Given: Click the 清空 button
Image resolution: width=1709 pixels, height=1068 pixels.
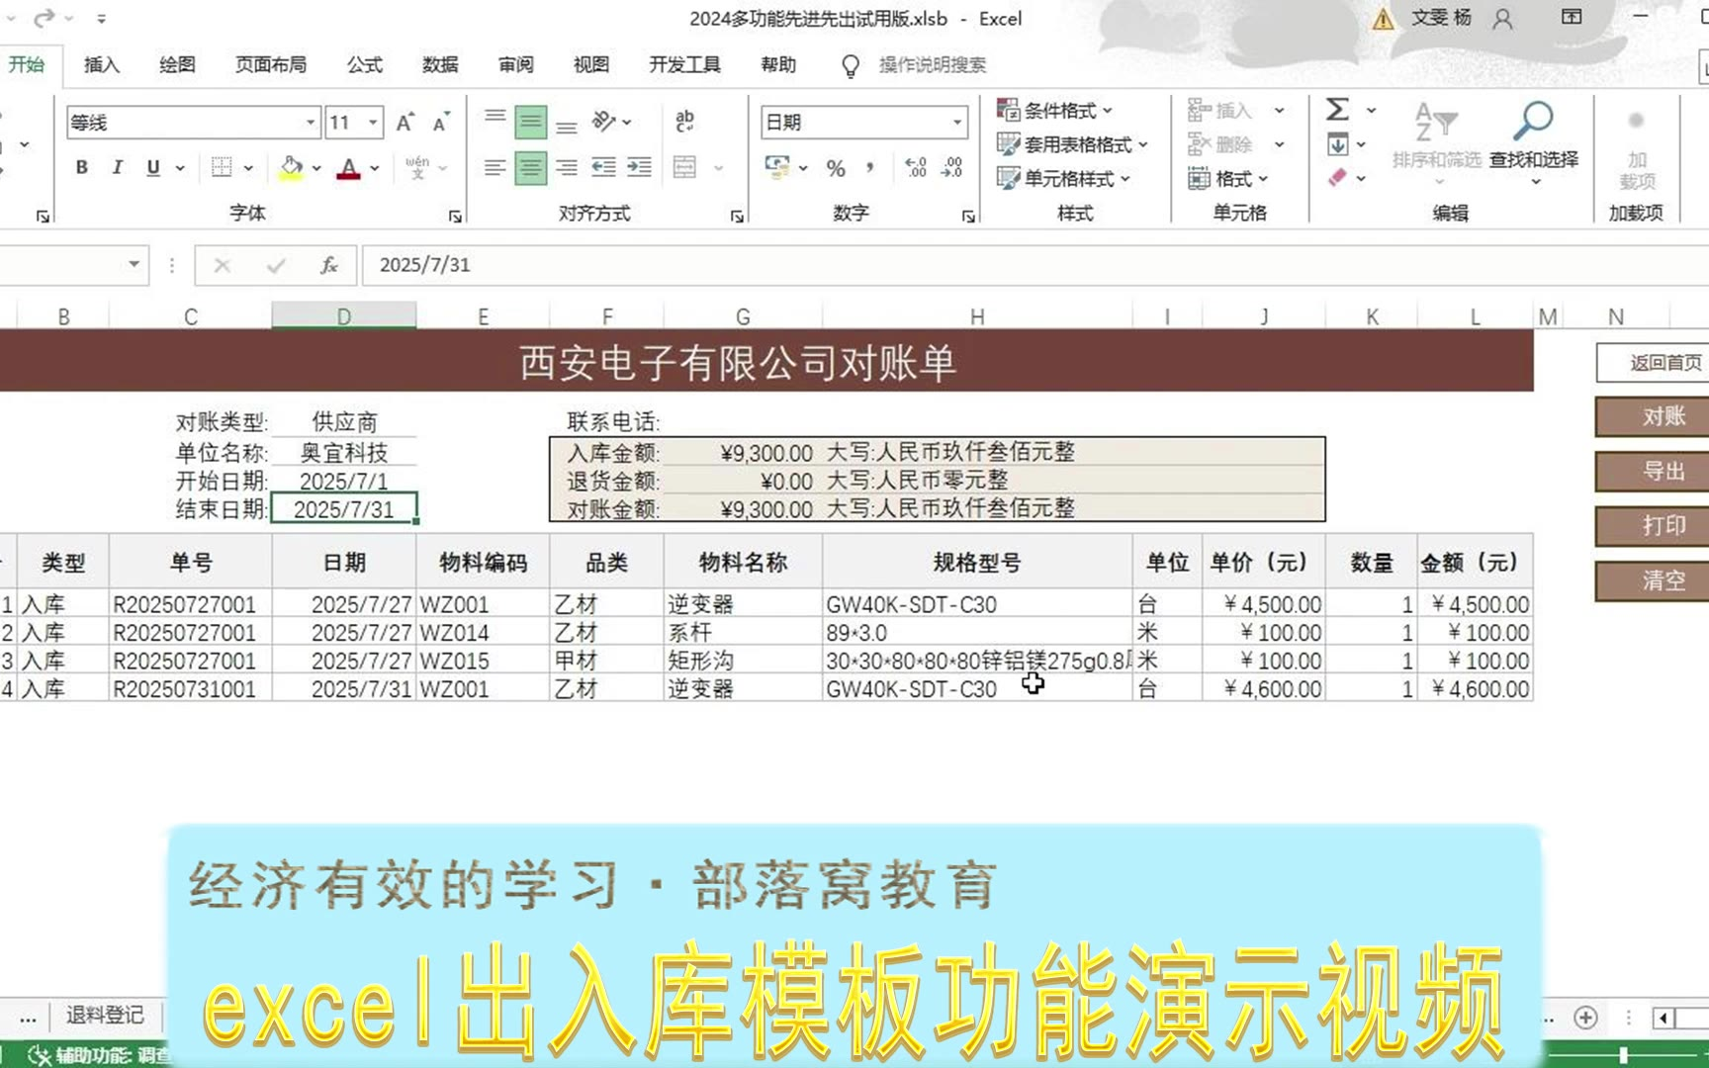Looking at the screenshot, I should [1653, 580].
